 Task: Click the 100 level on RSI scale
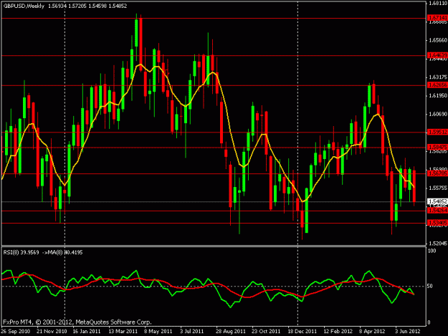(x=432, y=251)
